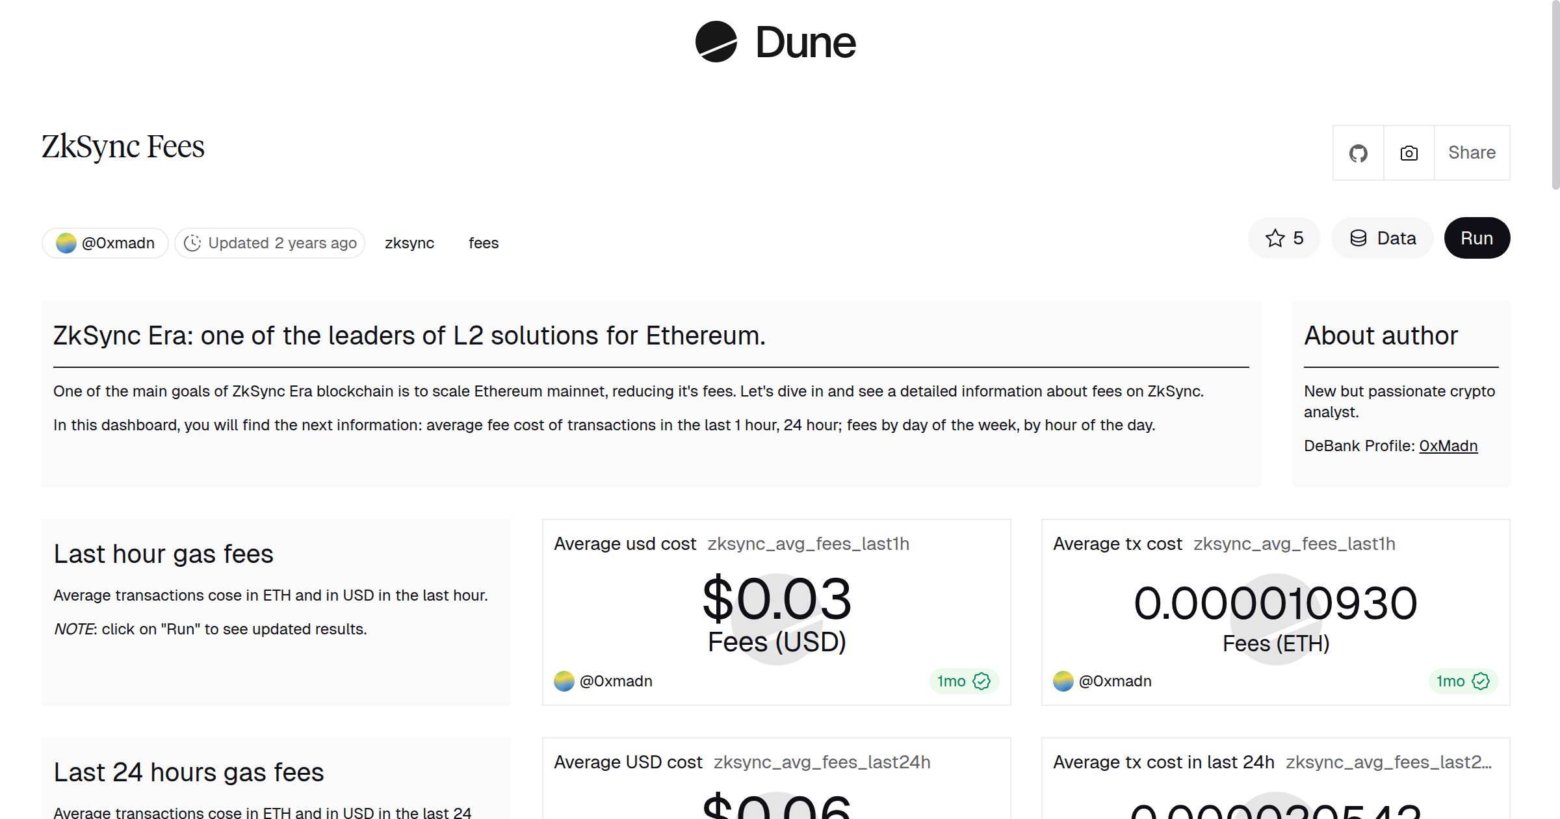
Task: Expand the zksync_avg_fees_last1h query reference
Action: 809,544
